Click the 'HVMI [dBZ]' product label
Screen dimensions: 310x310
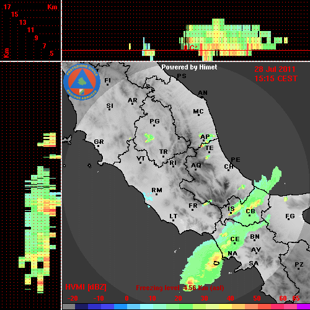(x=86, y=287)
